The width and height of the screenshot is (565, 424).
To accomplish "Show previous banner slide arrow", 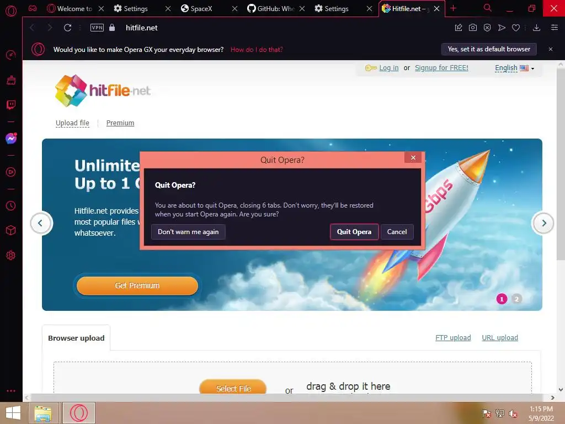I will (41, 223).
